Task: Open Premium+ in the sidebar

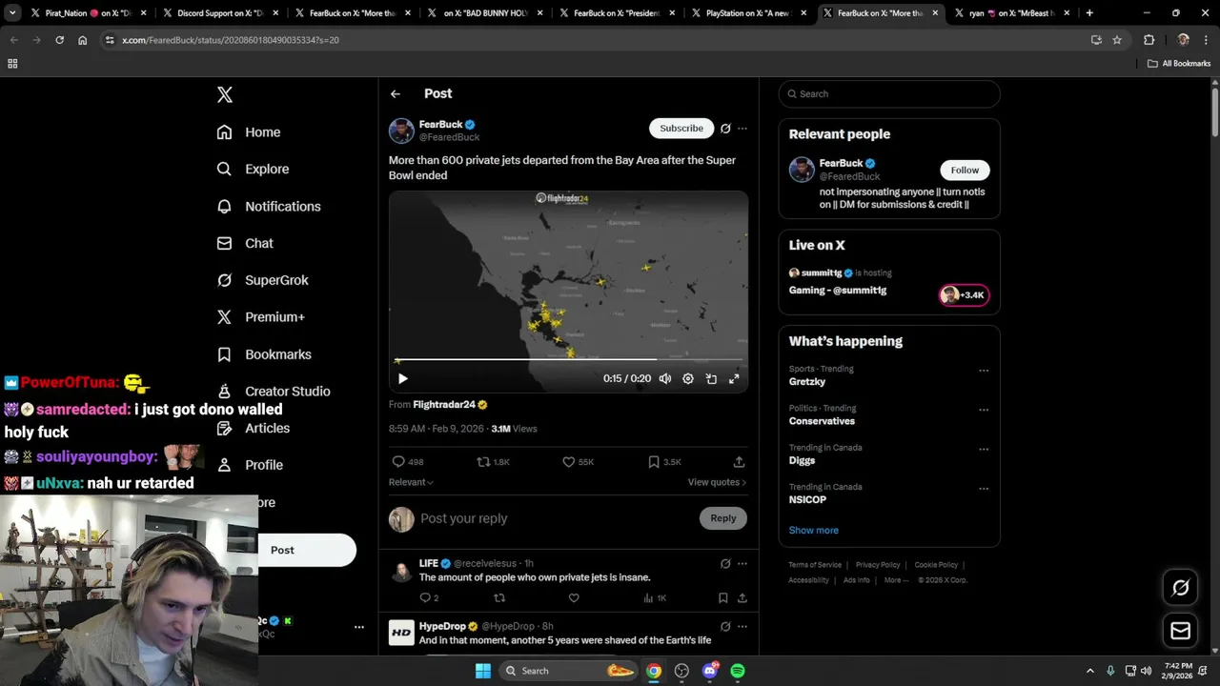Action: [260, 317]
